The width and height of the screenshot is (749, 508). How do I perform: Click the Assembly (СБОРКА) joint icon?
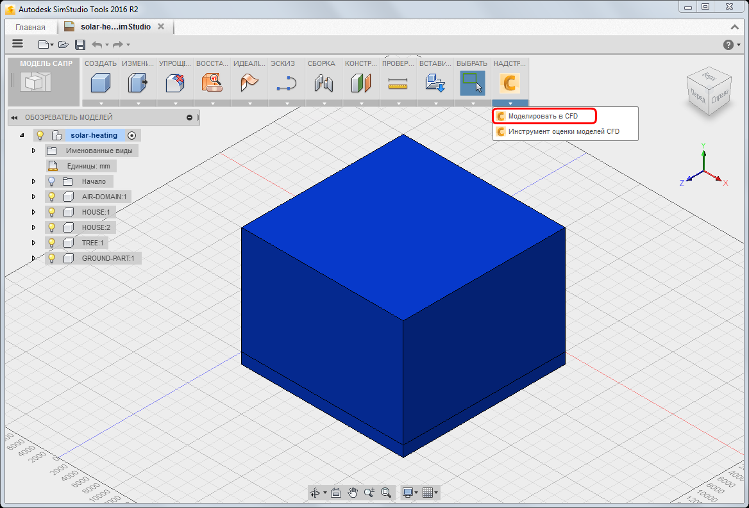coord(324,83)
